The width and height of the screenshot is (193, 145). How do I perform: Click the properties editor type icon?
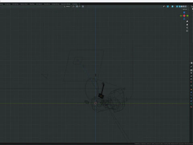point(191,63)
